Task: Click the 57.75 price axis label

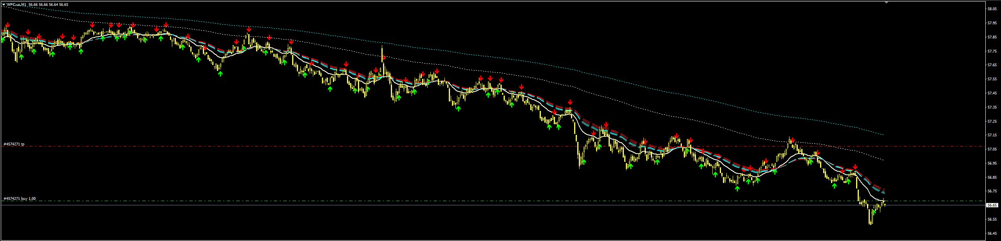Action: [992, 51]
